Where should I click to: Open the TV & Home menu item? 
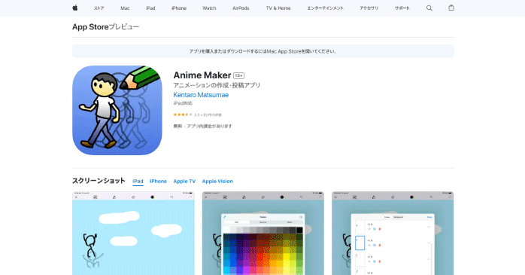pos(278,8)
